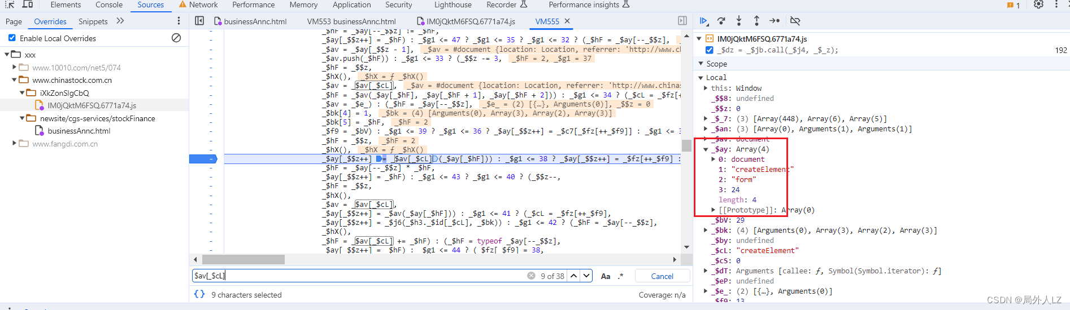The width and height of the screenshot is (1070, 310).
Task: Expand the www.10010.com/net5/074 folder
Action: pyautogui.click(x=14, y=67)
